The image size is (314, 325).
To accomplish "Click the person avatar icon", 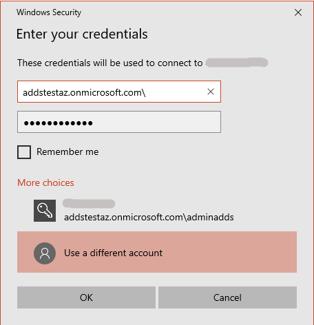I will tap(45, 253).
